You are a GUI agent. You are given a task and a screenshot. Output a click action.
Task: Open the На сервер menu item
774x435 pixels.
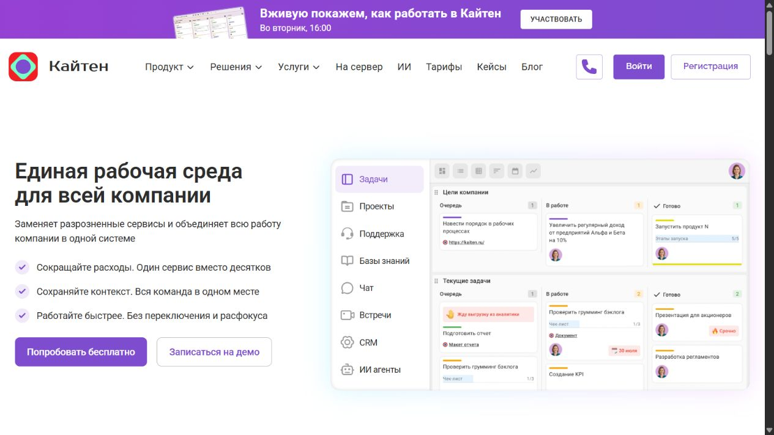(359, 67)
